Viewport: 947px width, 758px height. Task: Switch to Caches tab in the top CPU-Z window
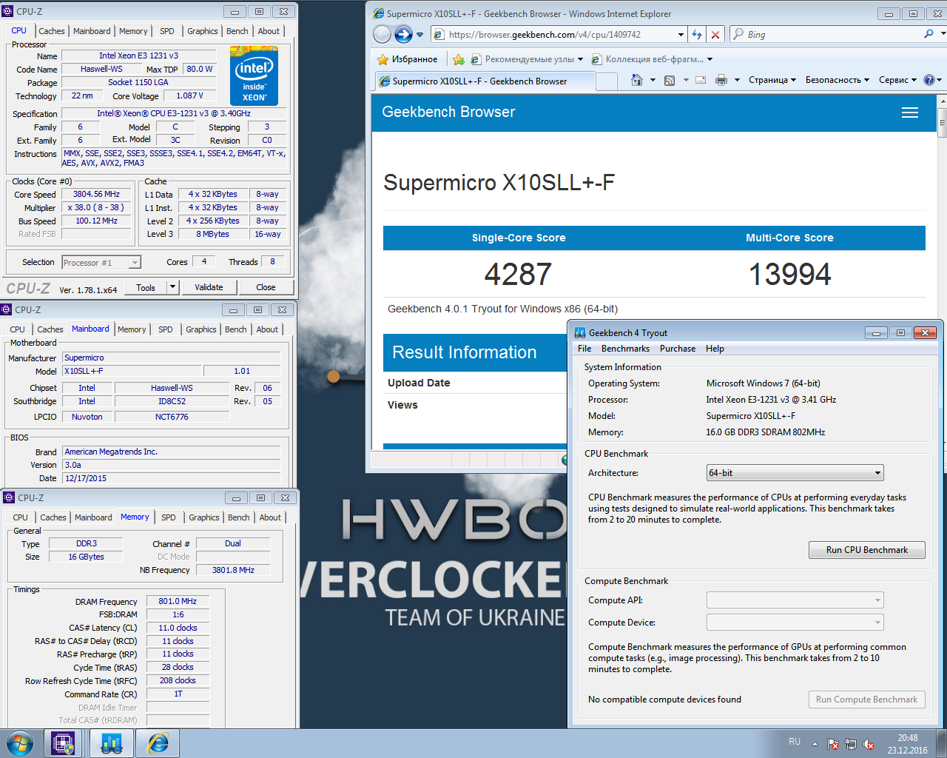coord(52,31)
